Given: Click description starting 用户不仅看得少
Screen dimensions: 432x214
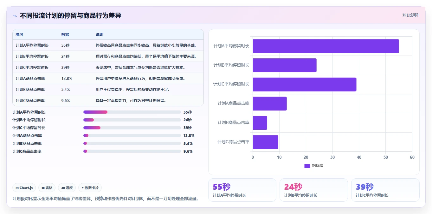Looking at the screenshot, I should click(x=133, y=90).
